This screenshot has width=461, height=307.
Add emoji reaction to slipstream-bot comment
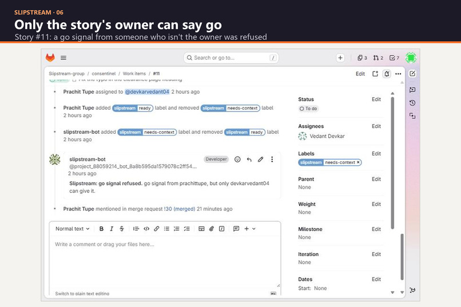point(237,160)
